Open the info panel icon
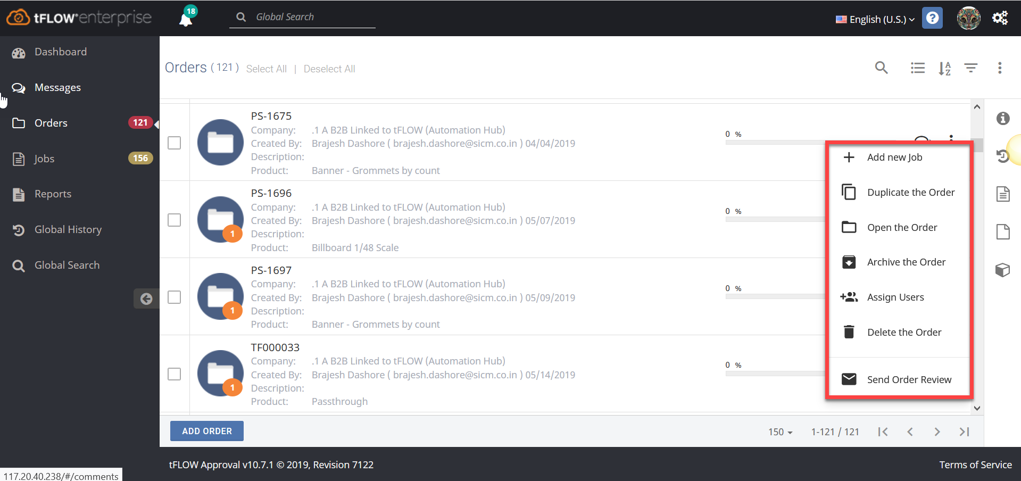The image size is (1021, 481). [x=1003, y=118]
